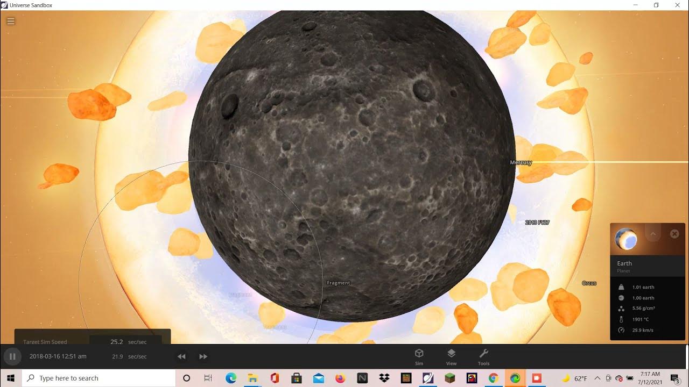Click the taskbar search box
Viewport: 689px width, 387px height.
click(99, 378)
